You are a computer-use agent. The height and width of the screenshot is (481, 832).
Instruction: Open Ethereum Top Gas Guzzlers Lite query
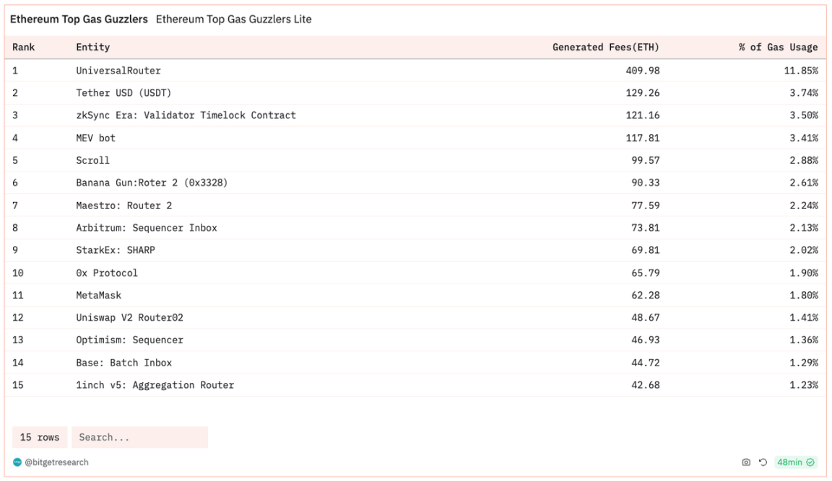(234, 19)
